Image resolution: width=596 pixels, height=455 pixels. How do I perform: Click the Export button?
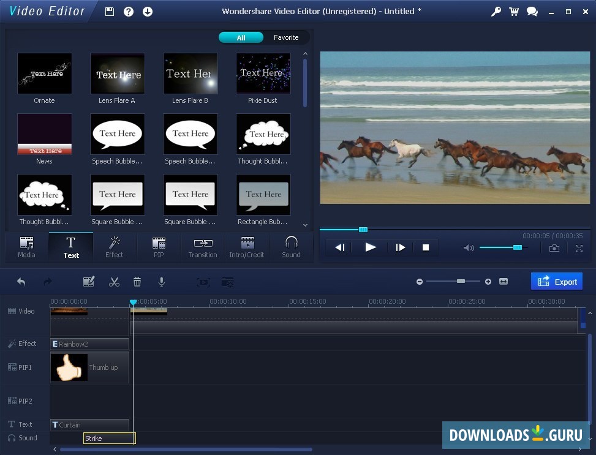click(x=556, y=281)
